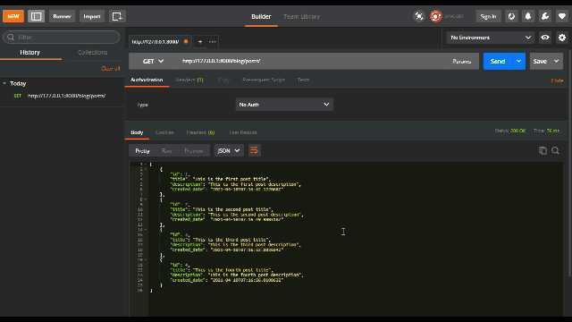Click the orange NEW button
Image resolution: width=572 pixels, height=322 pixels.
(13, 16)
